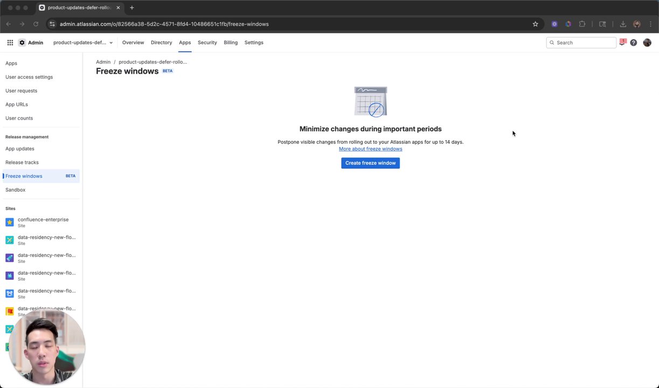Viewport: 659px width, 388px height.
Task: Open the Billing tab
Action: pos(231,43)
